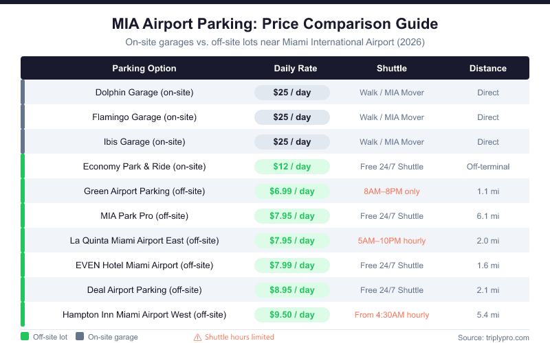Click the shuttle hours warning triangle icon
The image size is (550, 343).
point(197,337)
